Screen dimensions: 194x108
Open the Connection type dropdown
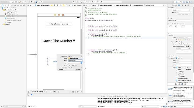click(75, 56)
